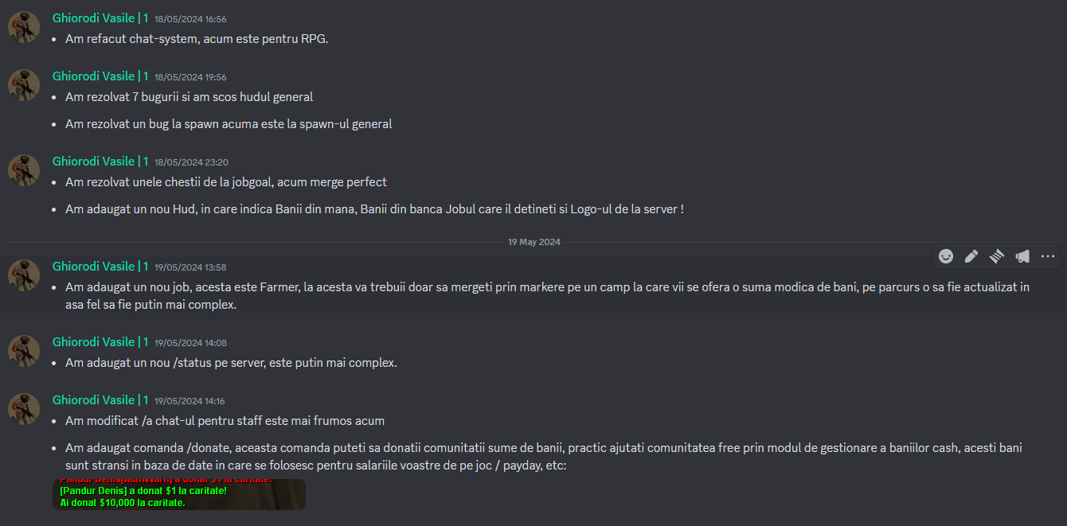Publish the message via megaphone icon
Screen dimensions: 1067x526
[x=1022, y=256]
